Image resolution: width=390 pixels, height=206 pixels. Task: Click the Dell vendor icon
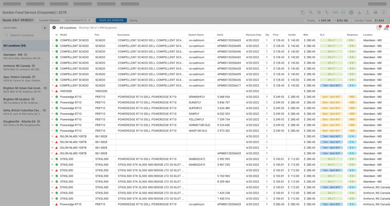pos(343,12)
